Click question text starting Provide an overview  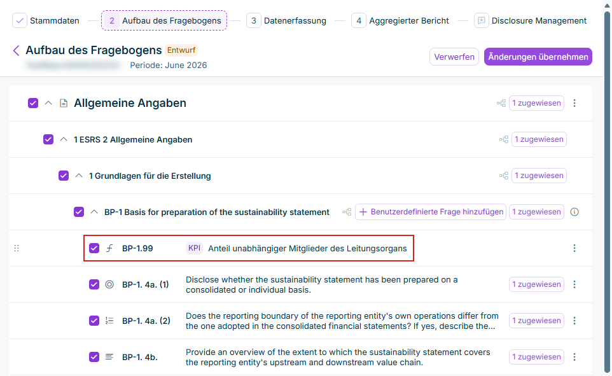point(338,357)
